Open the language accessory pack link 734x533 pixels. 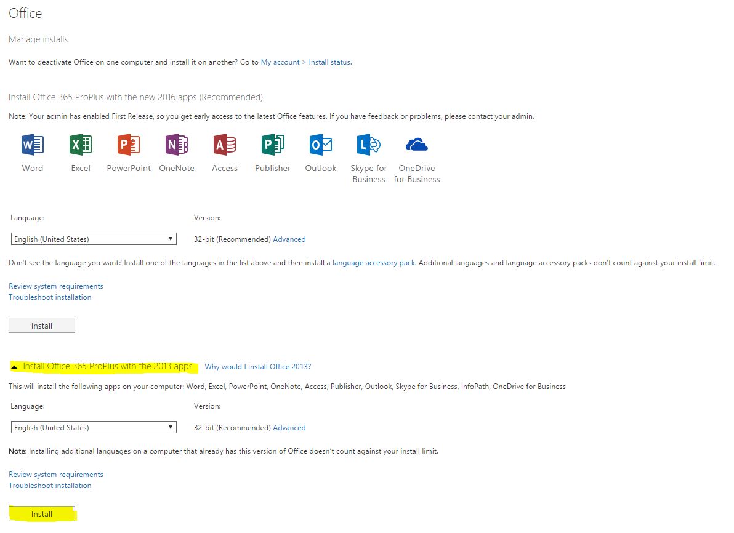tap(374, 263)
